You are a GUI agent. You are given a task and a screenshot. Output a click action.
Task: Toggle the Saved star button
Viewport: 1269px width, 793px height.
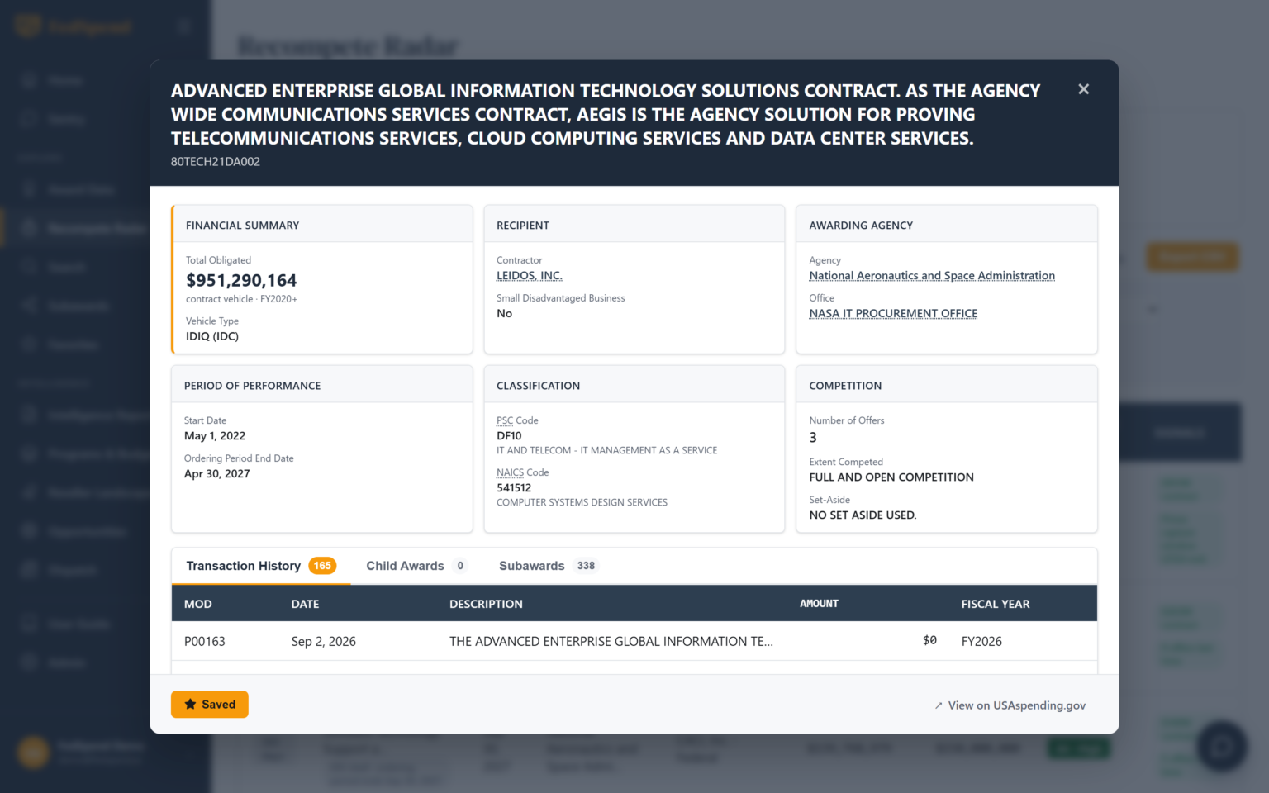click(210, 705)
